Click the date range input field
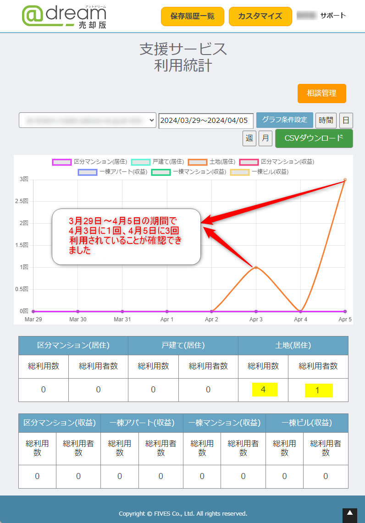Viewport: 365px width, 523px height. tap(206, 121)
